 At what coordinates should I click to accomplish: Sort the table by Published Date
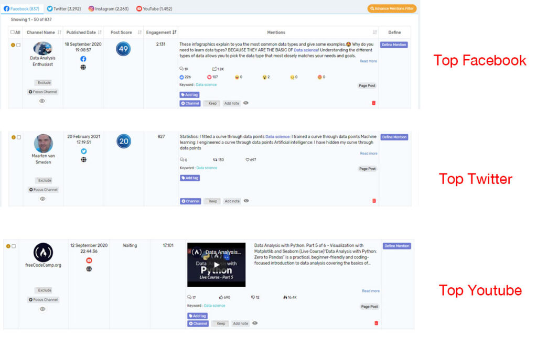point(100,32)
